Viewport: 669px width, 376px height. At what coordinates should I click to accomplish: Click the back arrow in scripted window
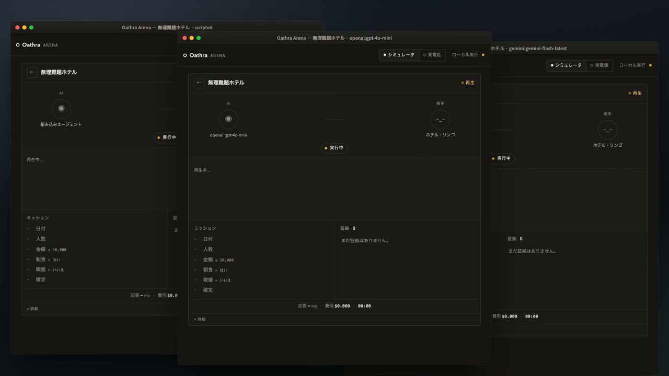coord(32,72)
